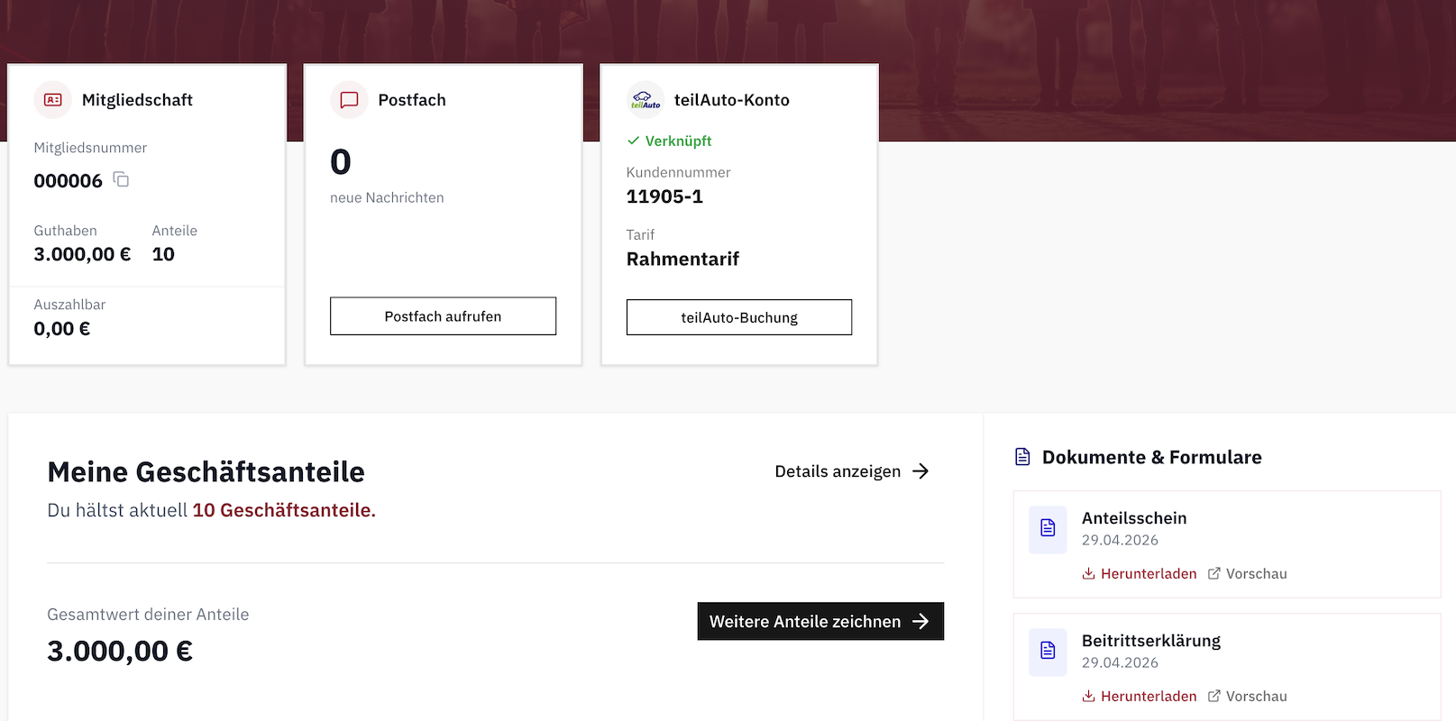Viewport: 1456px width, 721px height.
Task: Click the Beitrittserklärung document icon
Action: [1048, 651]
